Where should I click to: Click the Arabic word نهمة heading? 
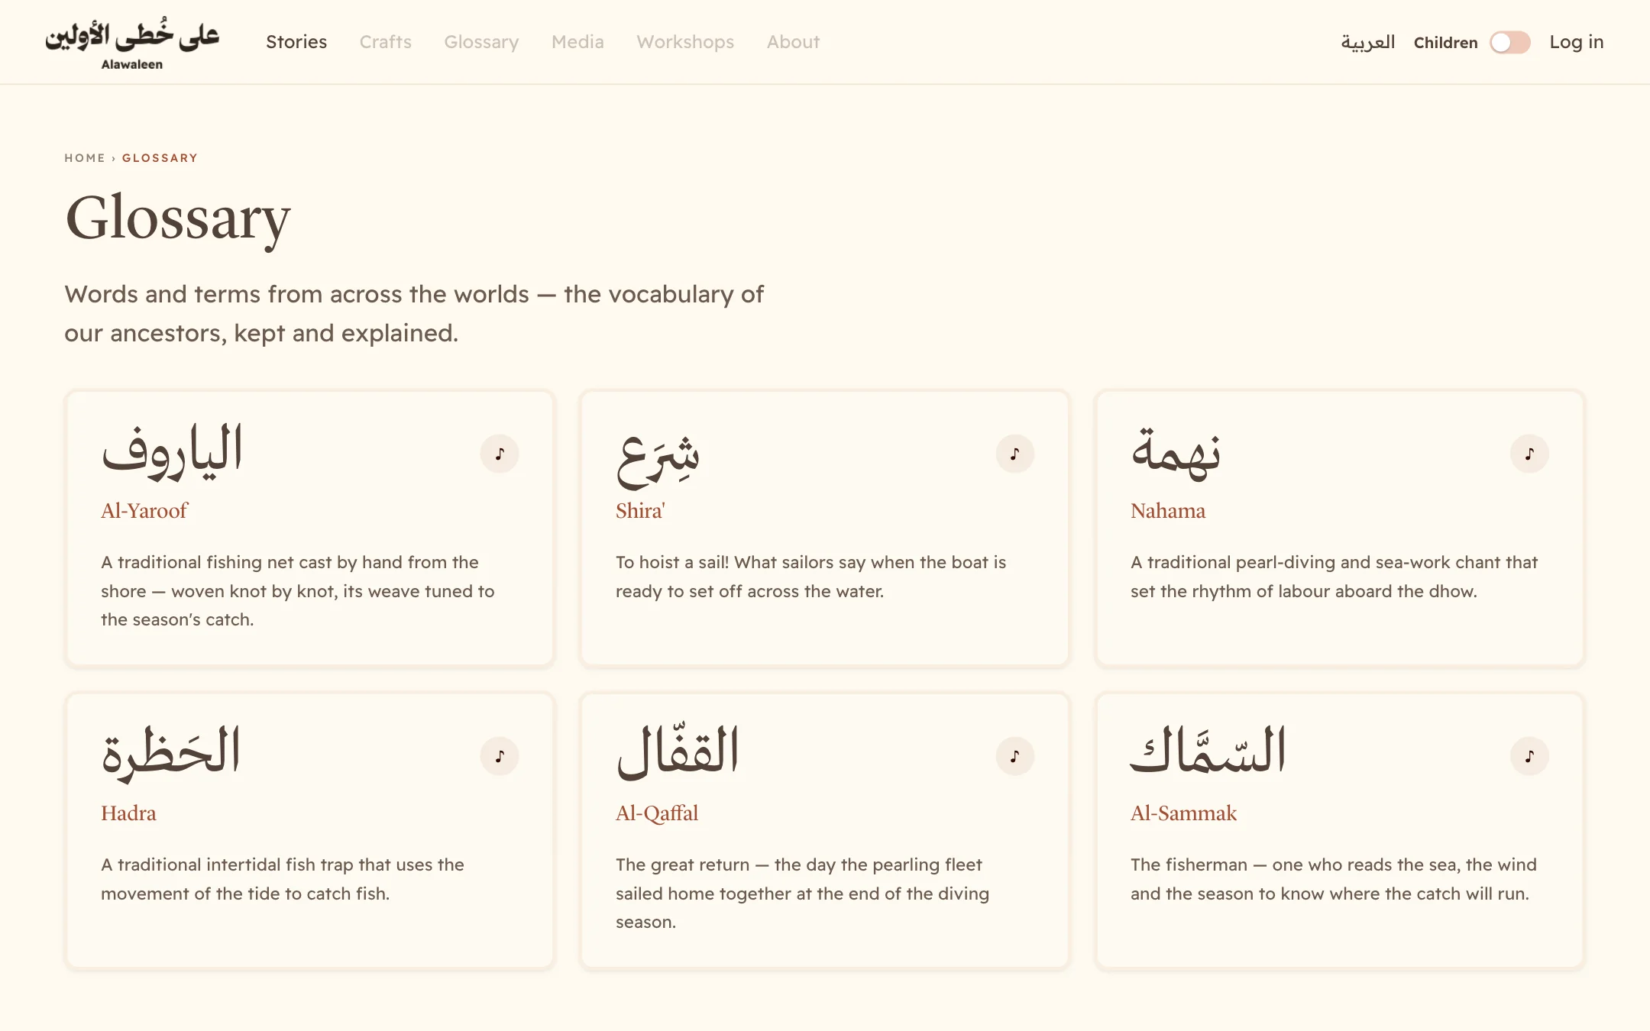(x=1176, y=454)
